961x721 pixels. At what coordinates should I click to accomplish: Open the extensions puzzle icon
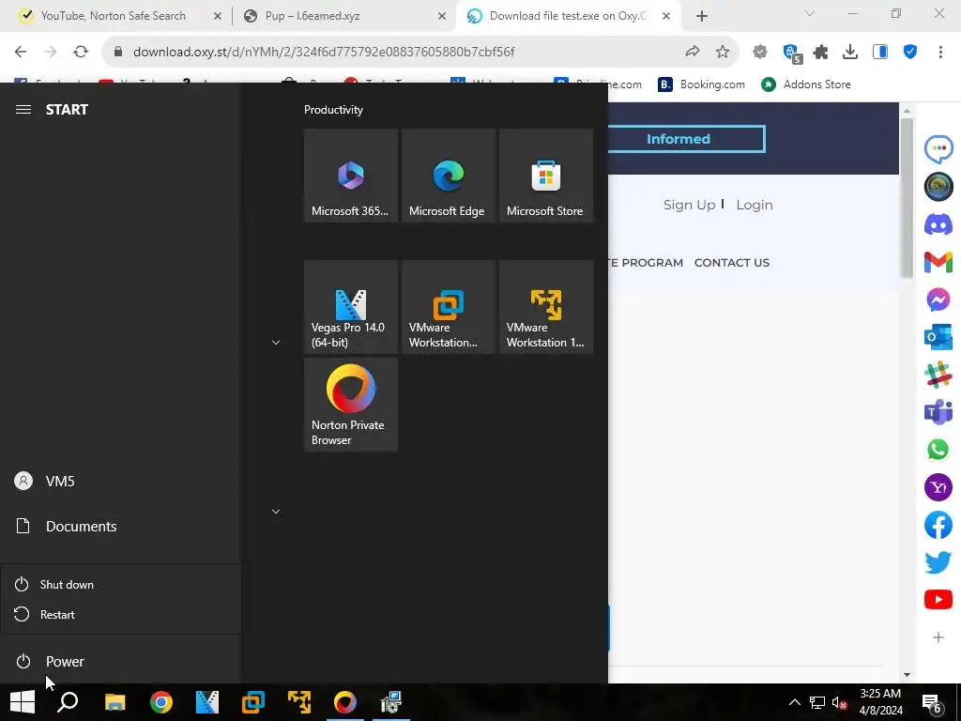(820, 53)
